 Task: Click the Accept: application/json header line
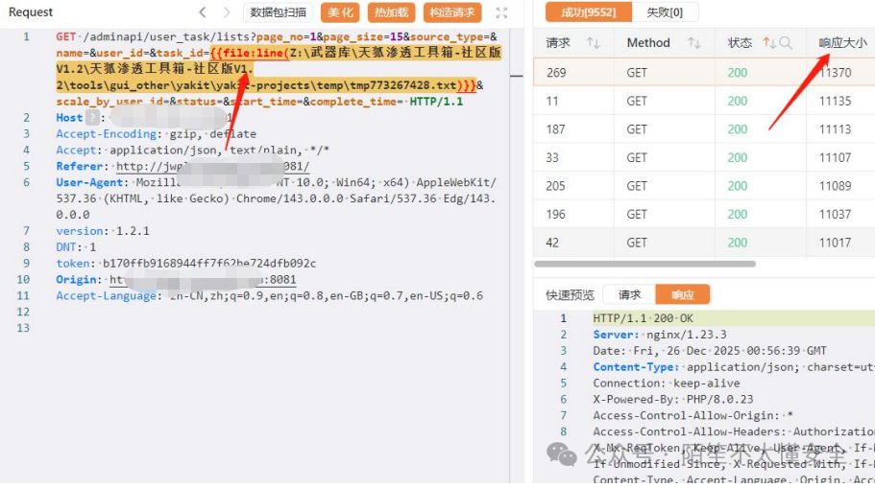tap(192, 150)
